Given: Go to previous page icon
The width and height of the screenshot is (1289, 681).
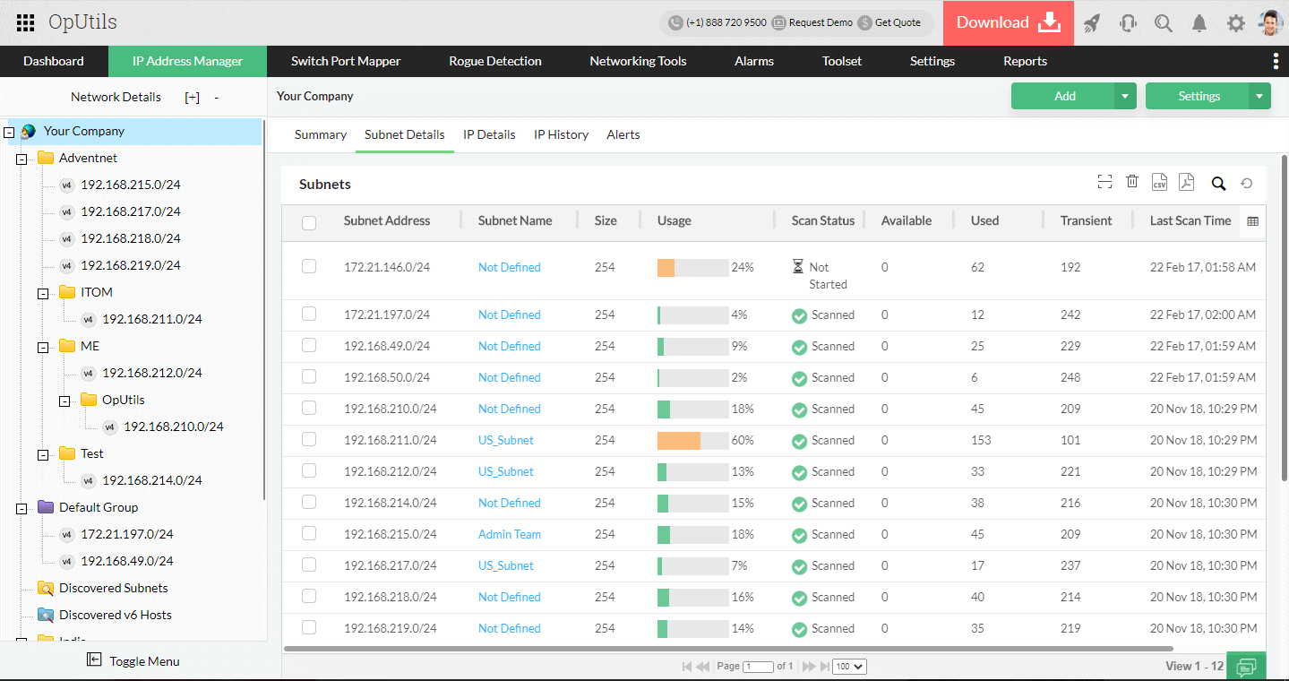Looking at the screenshot, I should [703, 667].
